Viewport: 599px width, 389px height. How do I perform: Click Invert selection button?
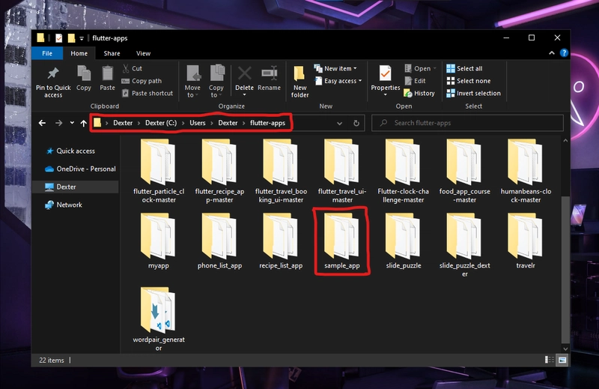pos(473,94)
